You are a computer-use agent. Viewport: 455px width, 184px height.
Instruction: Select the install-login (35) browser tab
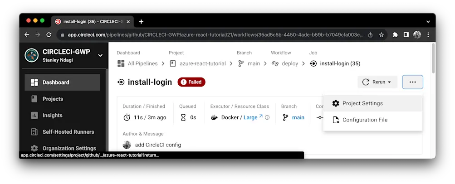click(x=93, y=22)
